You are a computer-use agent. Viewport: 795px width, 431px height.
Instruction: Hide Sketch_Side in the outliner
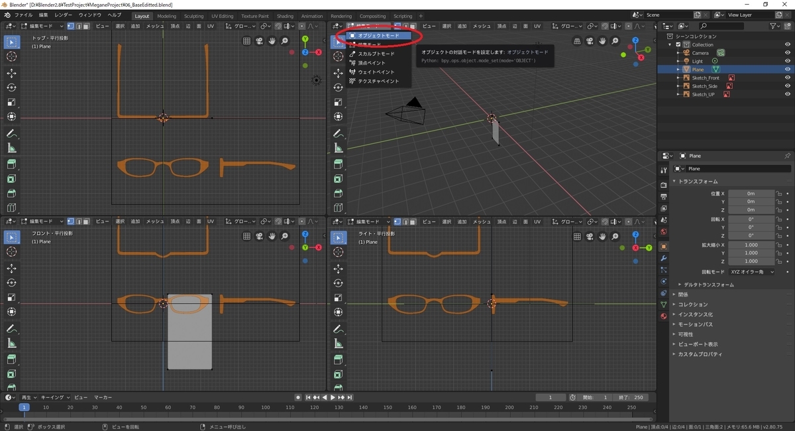point(788,86)
